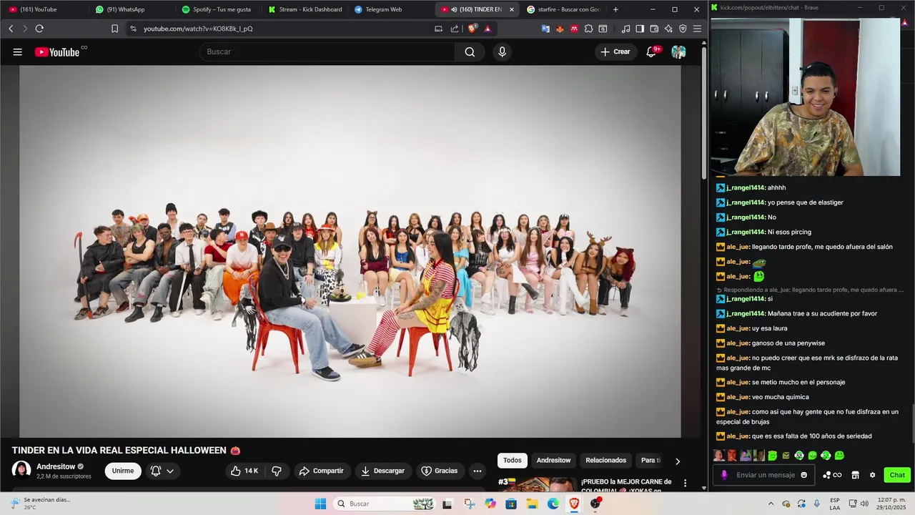Open Brave Rewards triangle icon
The image size is (915, 515).
pyautogui.click(x=488, y=29)
